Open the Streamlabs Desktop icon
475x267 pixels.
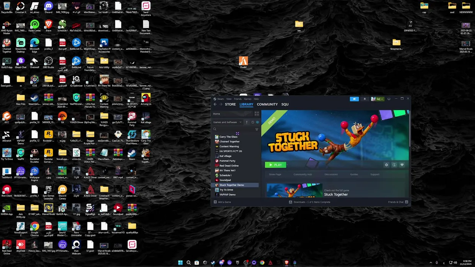pos(20,44)
